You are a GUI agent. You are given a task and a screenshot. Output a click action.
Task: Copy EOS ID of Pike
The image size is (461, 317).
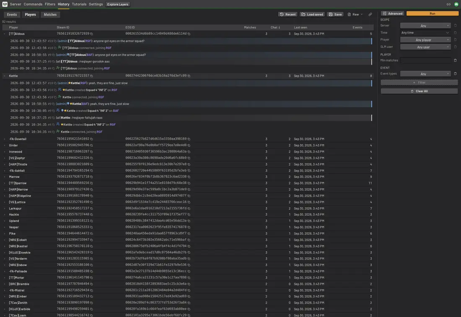click(x=189, y=234)
